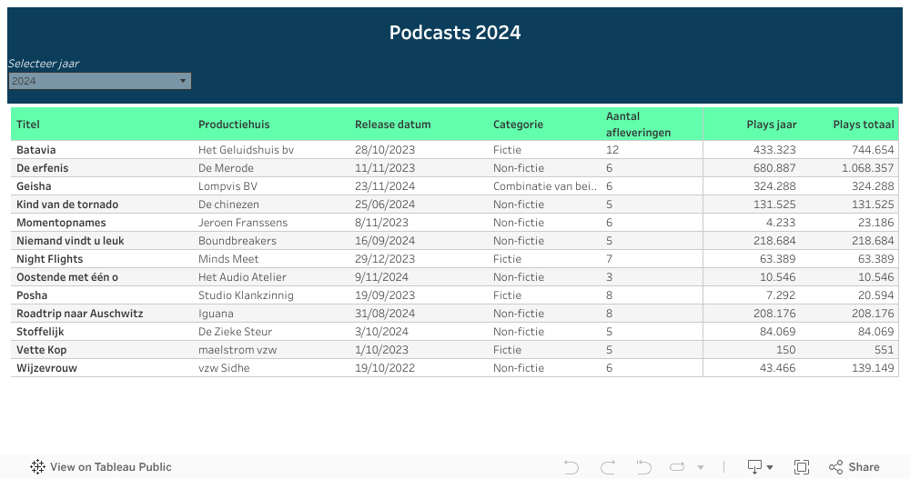Click the Undo icon in the toolbar
The height and width of the screenshot is (479, 910).
(571, 467)
